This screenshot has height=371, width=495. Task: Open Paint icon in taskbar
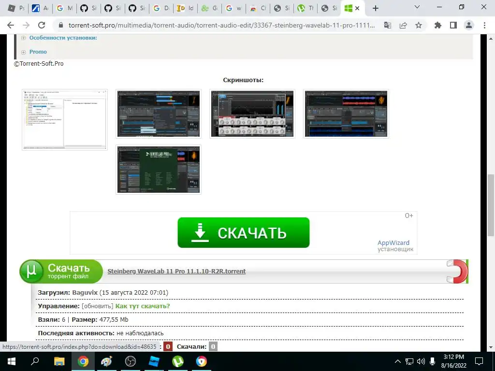click(x=106, y=361)
